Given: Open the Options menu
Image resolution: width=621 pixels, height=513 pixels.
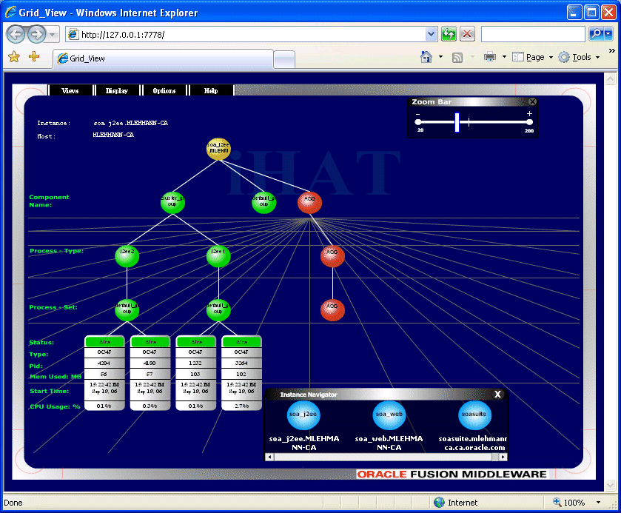Looking at the screenshot, I should click(x=164, y=91).
